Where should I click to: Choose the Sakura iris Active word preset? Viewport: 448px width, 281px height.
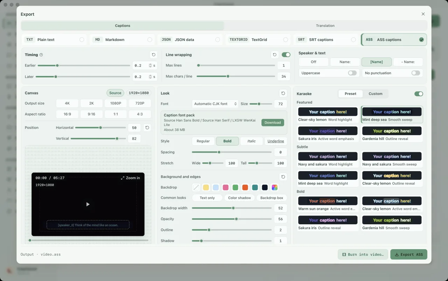click(328, 134)
